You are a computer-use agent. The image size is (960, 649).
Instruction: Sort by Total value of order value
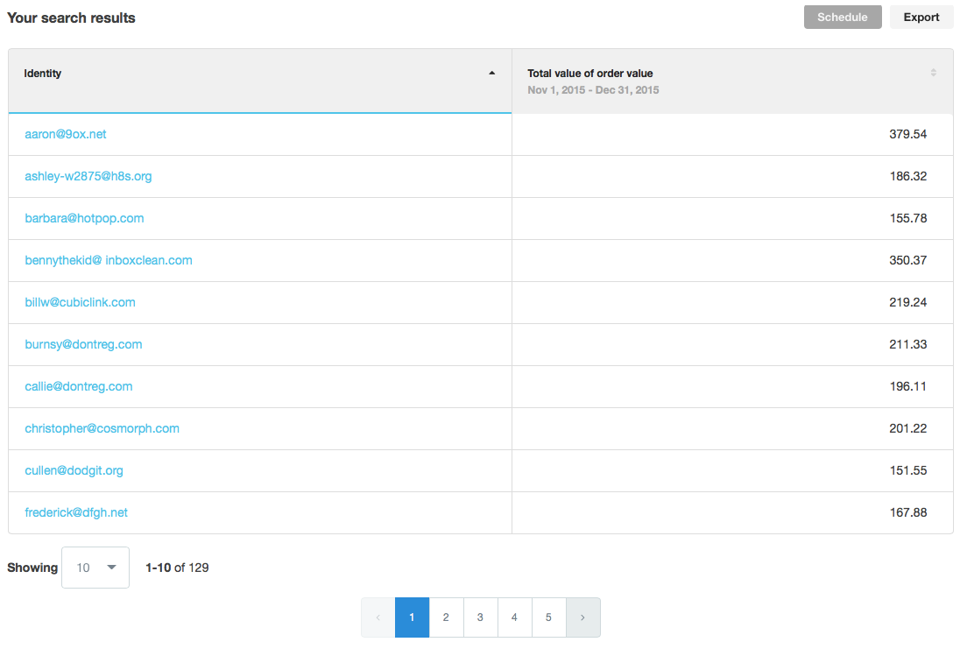click(x=933, y=72)
